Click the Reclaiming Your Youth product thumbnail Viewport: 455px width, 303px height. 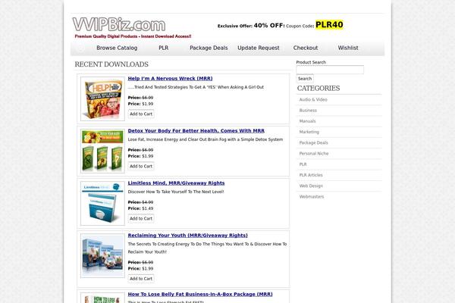[102, 256]
